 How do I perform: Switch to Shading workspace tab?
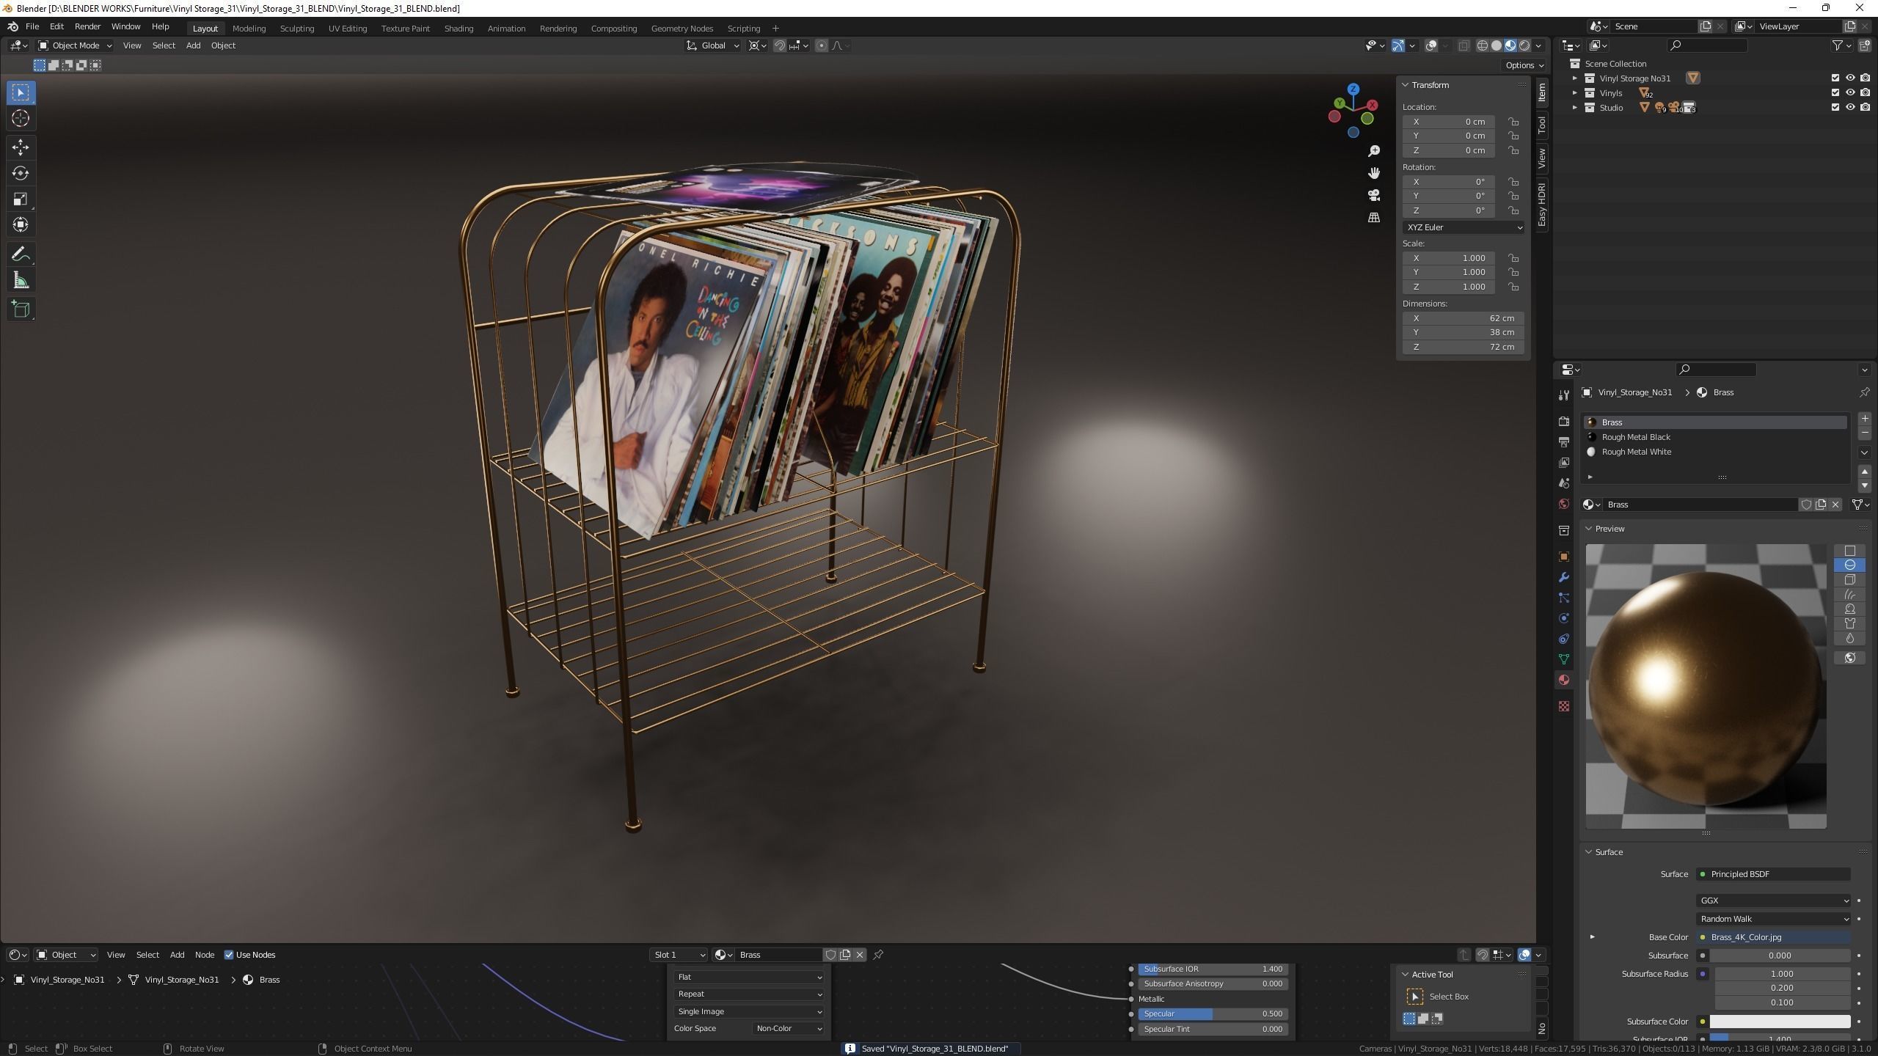click(458, 28)
